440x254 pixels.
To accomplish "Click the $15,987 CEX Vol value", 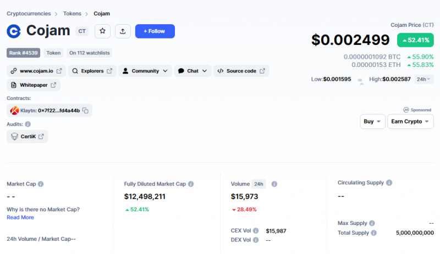I will [276, 231].
